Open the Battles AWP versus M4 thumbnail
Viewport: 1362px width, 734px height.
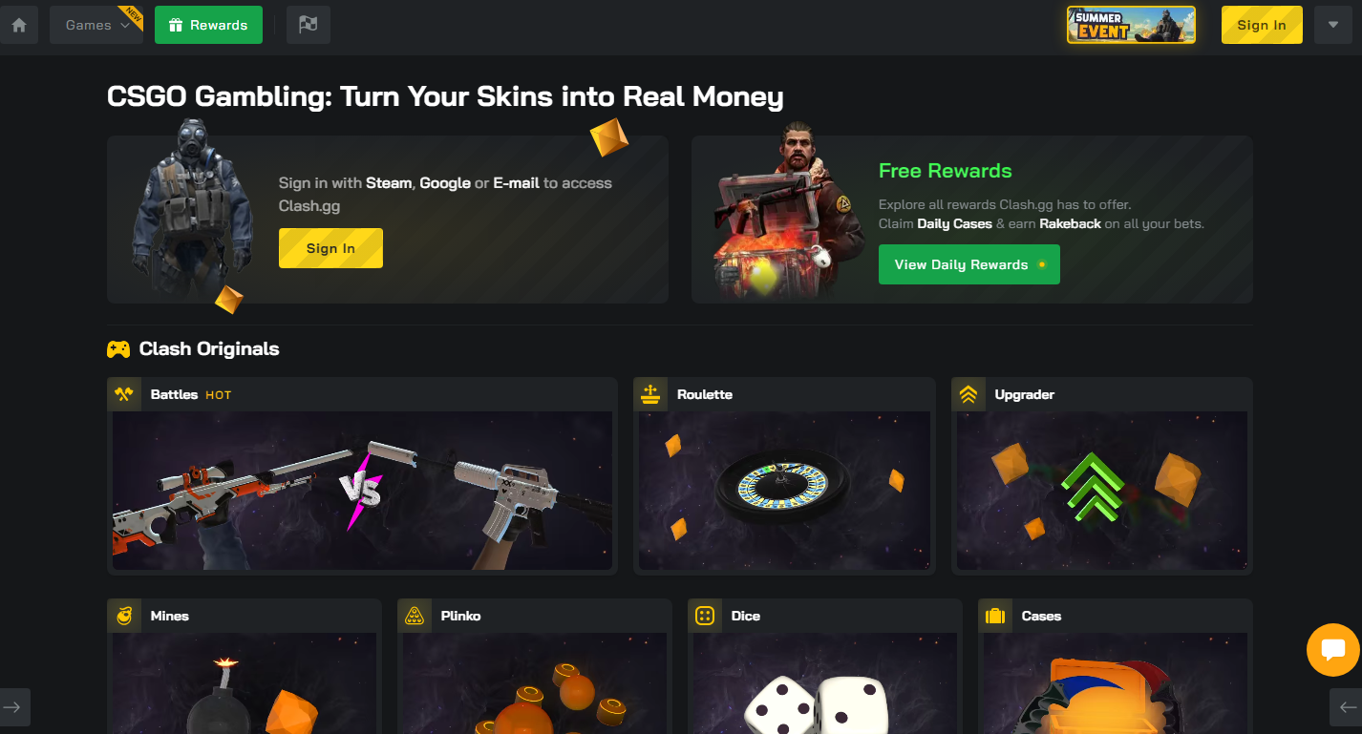click(x=362, y=491)
